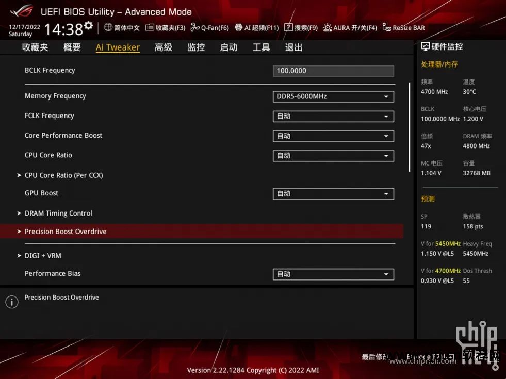
Task: Open FCLK Frequency dropdown
Action: [x=333, y=116]
